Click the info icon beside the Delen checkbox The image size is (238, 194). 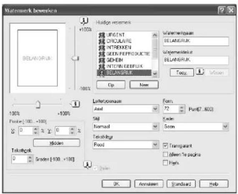click(x=88, y=164)
